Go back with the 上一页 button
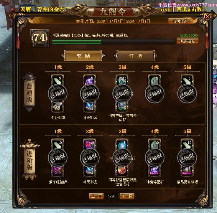This screenshot has width=217, height=213. click(96, 196)
